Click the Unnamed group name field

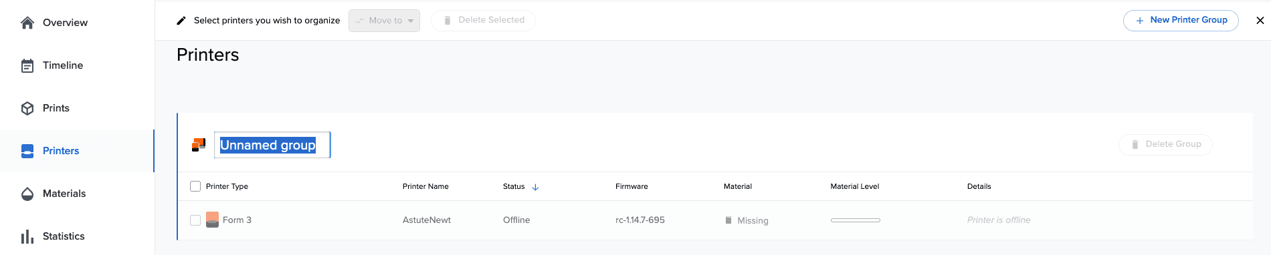pos(272,145)
